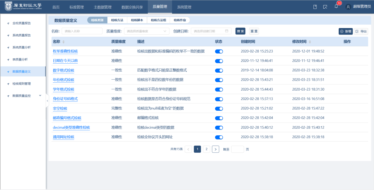The image size is (374, 190).
Task: Click the 超级管理员 user avatar icon
Action: [348, 7]
